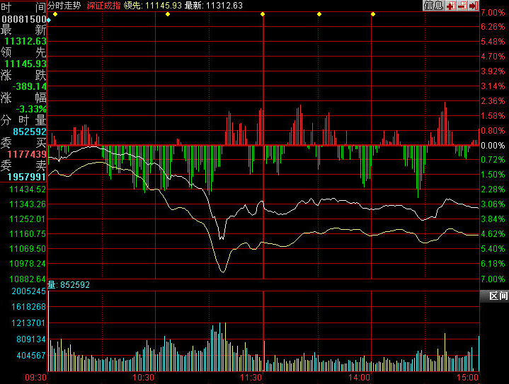Click the yellow diamond marker nearest 09:30
Viewport: 509px width, 384px height.
tap(56, 14)
